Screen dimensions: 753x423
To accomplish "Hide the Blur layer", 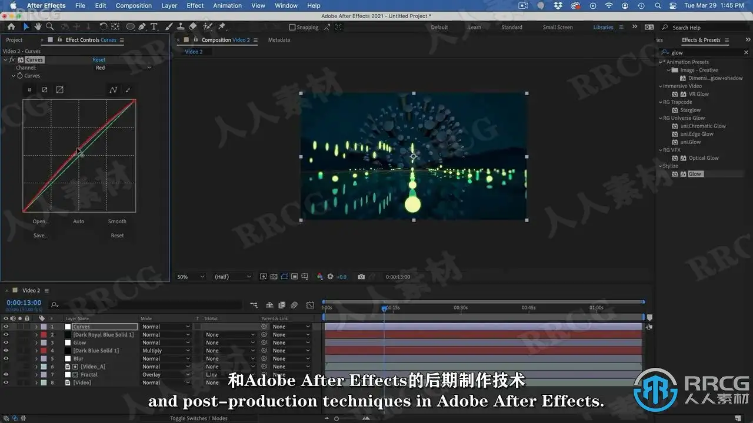I will pyautogui.click(x=6, y=358).
